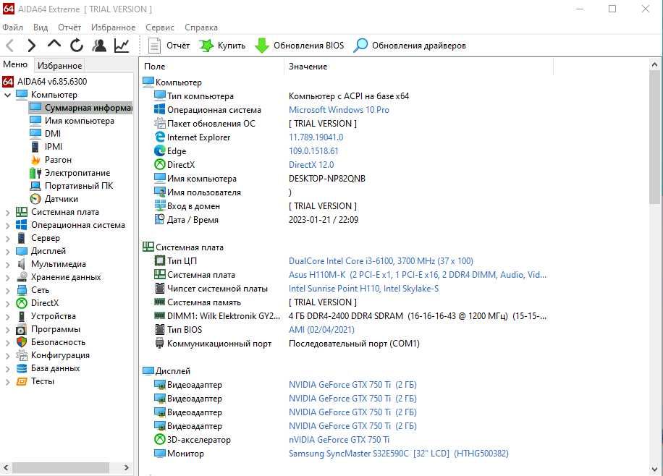
Task: Collapse the Компьютер tree node
Action: coord(7,95)
